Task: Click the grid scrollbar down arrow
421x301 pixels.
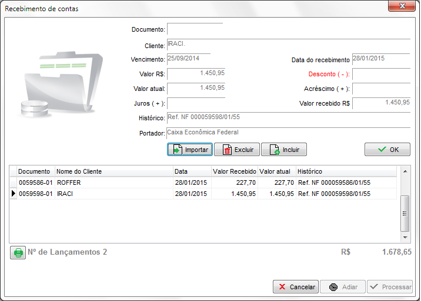Action: click(x=405, y=238)
